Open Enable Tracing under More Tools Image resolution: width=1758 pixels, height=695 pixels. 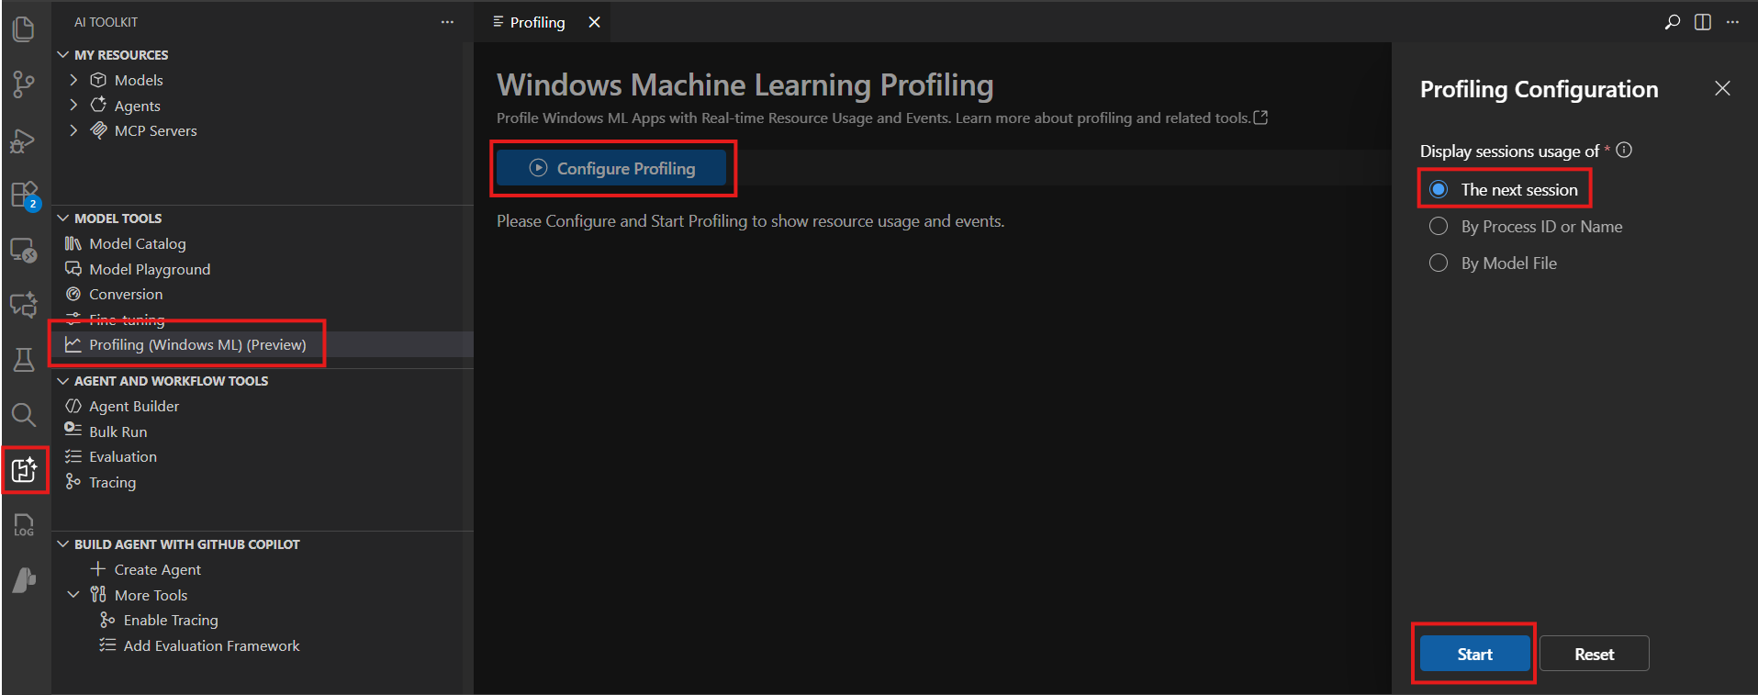coord(171,621)
